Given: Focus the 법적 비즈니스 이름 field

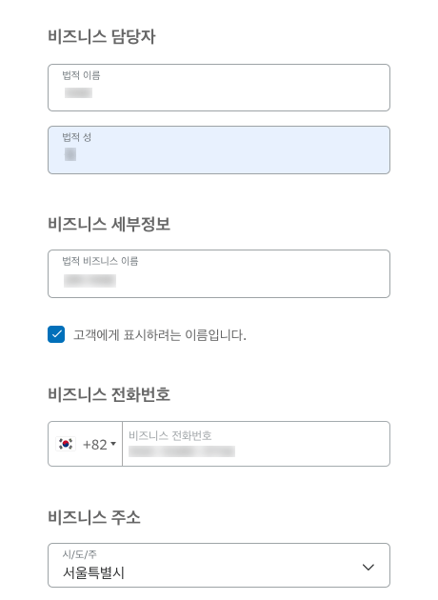Looking at the screenshot, I should [x=219, y=274].
